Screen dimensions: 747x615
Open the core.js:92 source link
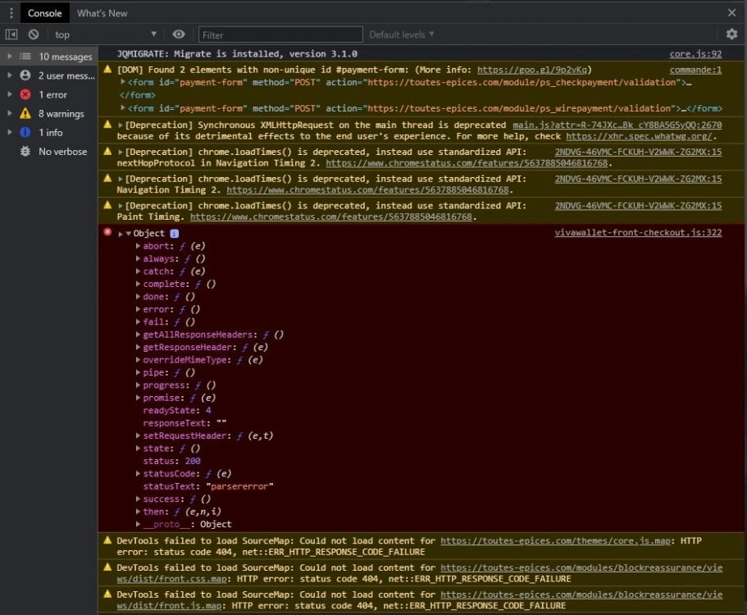coord(695,54)
